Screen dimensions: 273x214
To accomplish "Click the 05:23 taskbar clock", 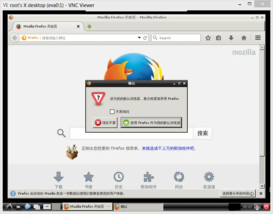I will click(247, 207).
